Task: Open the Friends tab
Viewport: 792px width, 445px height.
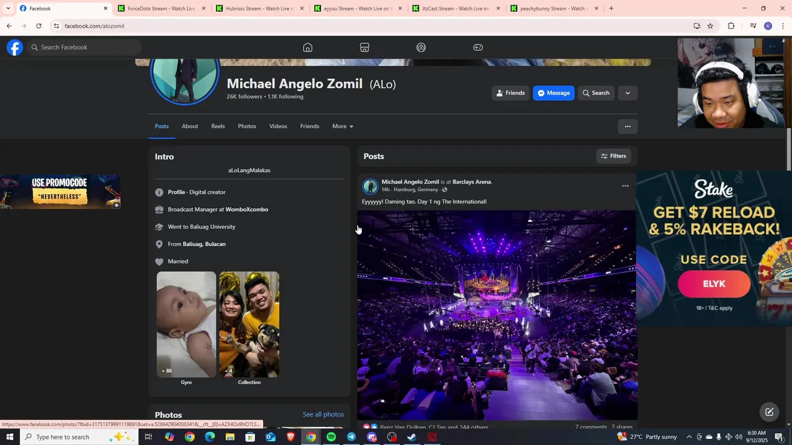Action: click(x=309, y=127)
